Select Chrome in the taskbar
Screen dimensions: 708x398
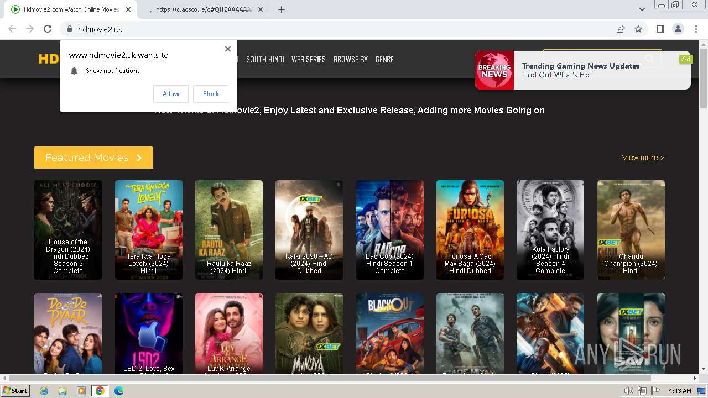pos(100,391)
